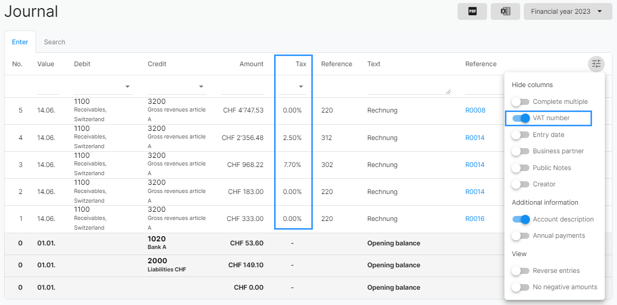Click the Text entry textarea
The height and width of the screenshot is (305, 617).
pyautogui.click(x=409, y=87)
